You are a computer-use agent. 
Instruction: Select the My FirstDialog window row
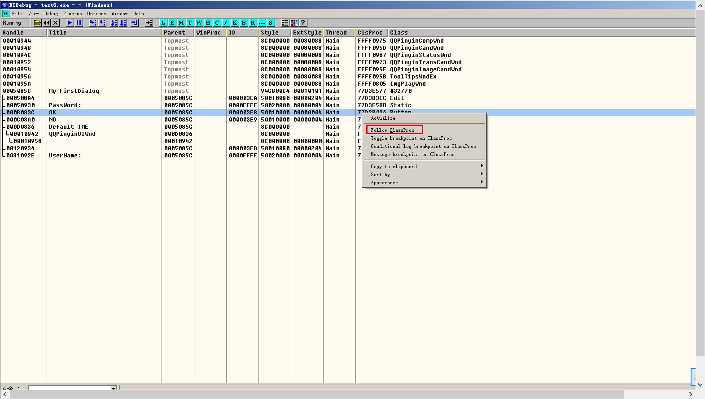[x=348, y=91]
